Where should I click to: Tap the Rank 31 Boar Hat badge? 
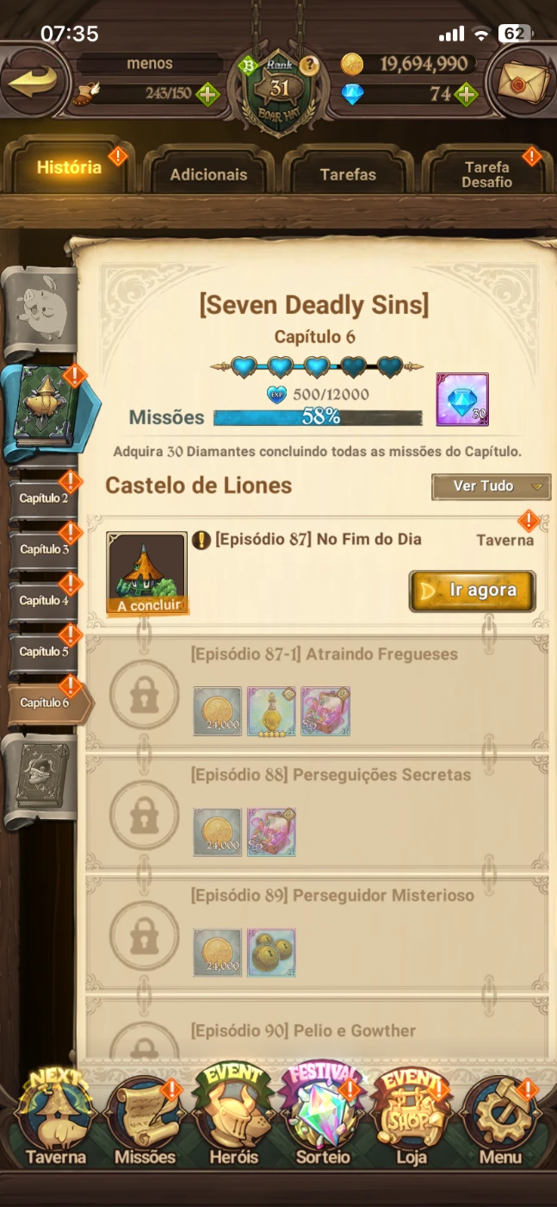(279, 93)
